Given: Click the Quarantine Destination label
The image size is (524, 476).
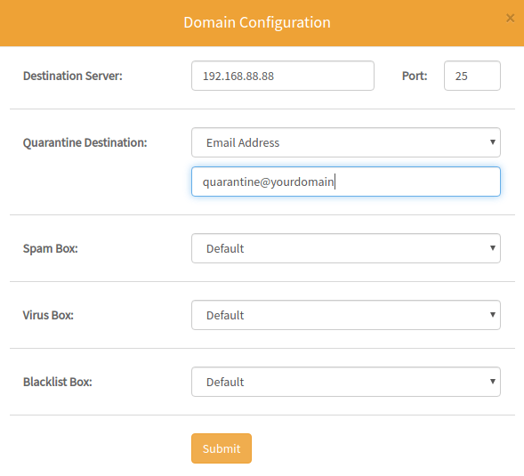Looking at the screenshot, I should coord(85,142).
